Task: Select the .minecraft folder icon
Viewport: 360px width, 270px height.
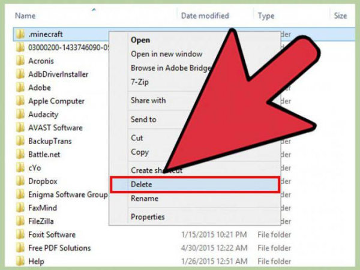Action: tap(20, 34)
